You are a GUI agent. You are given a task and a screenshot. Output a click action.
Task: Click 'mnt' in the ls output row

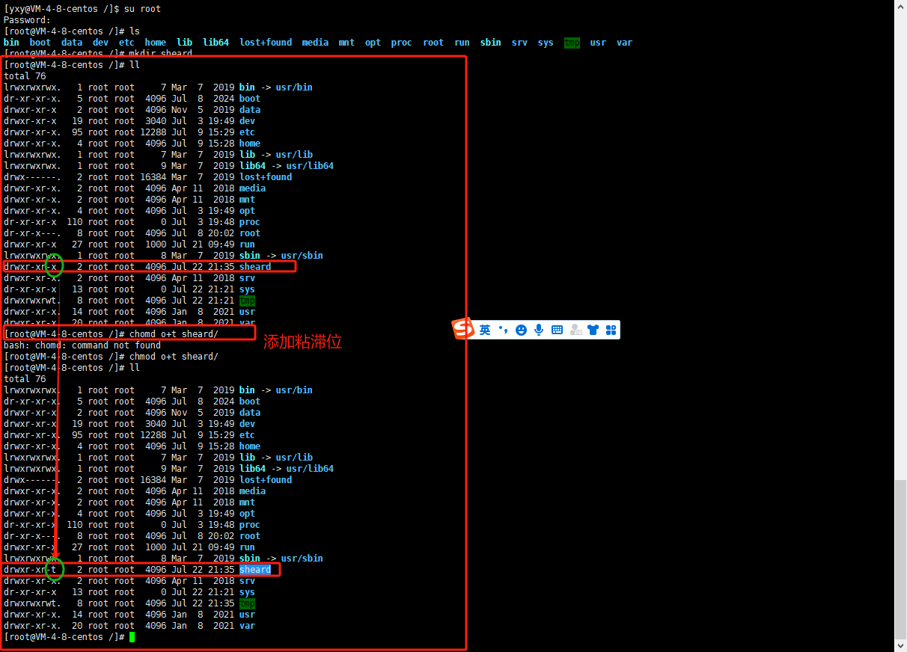[346, 43]
